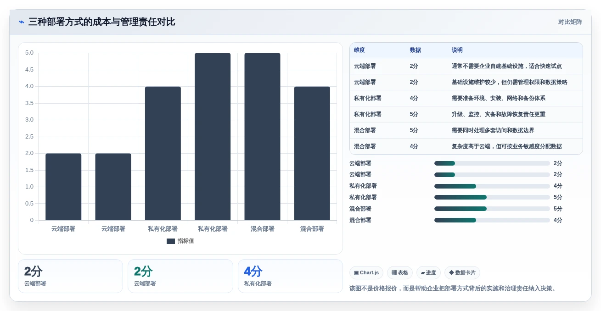Click the dark legend swatch next to 指标值
Screen dimensions: 601x311
click(171, 241)
